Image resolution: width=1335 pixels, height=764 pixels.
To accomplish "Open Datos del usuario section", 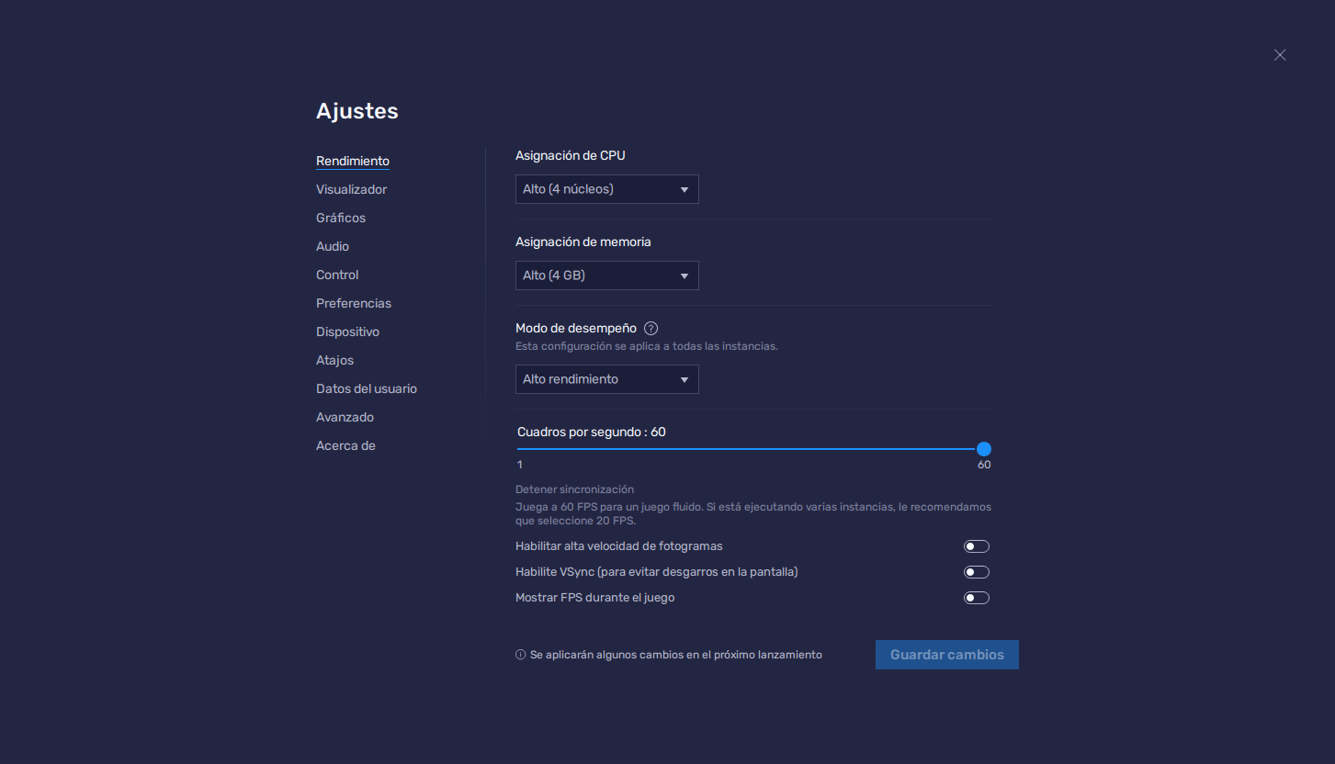I will point(367,388).
